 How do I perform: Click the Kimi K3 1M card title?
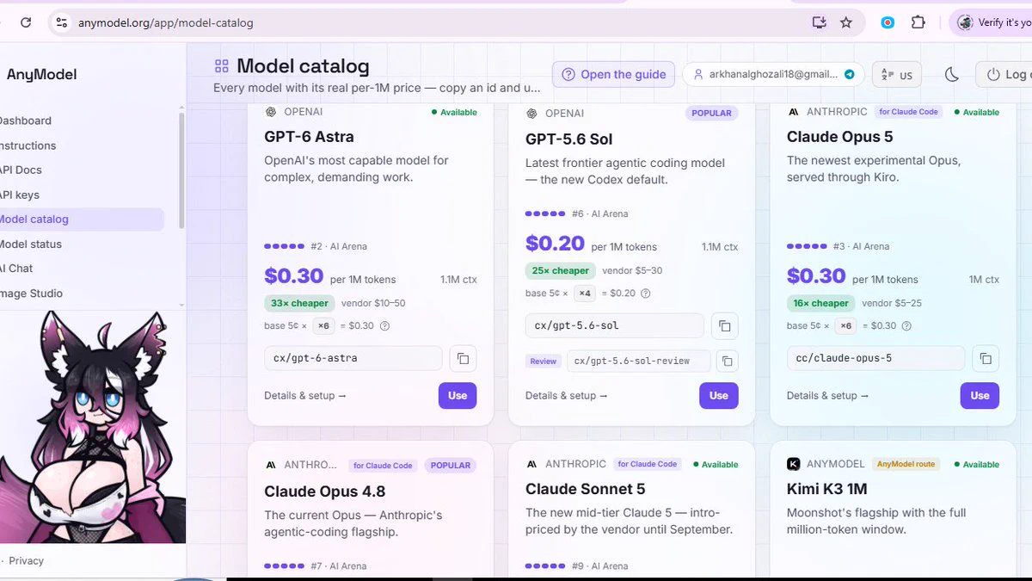(827, 489)
